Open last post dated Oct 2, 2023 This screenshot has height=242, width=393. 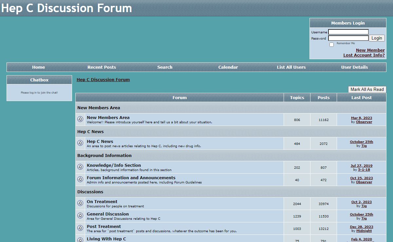362,202
